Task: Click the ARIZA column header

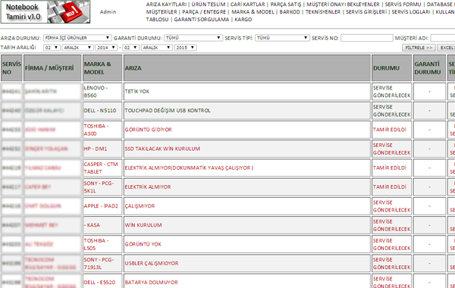Action: [x=247, y=68]
